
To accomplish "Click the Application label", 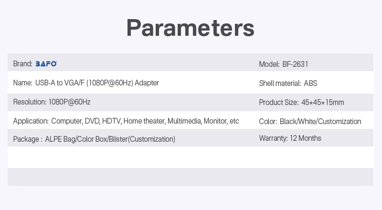I will point(31,121).
